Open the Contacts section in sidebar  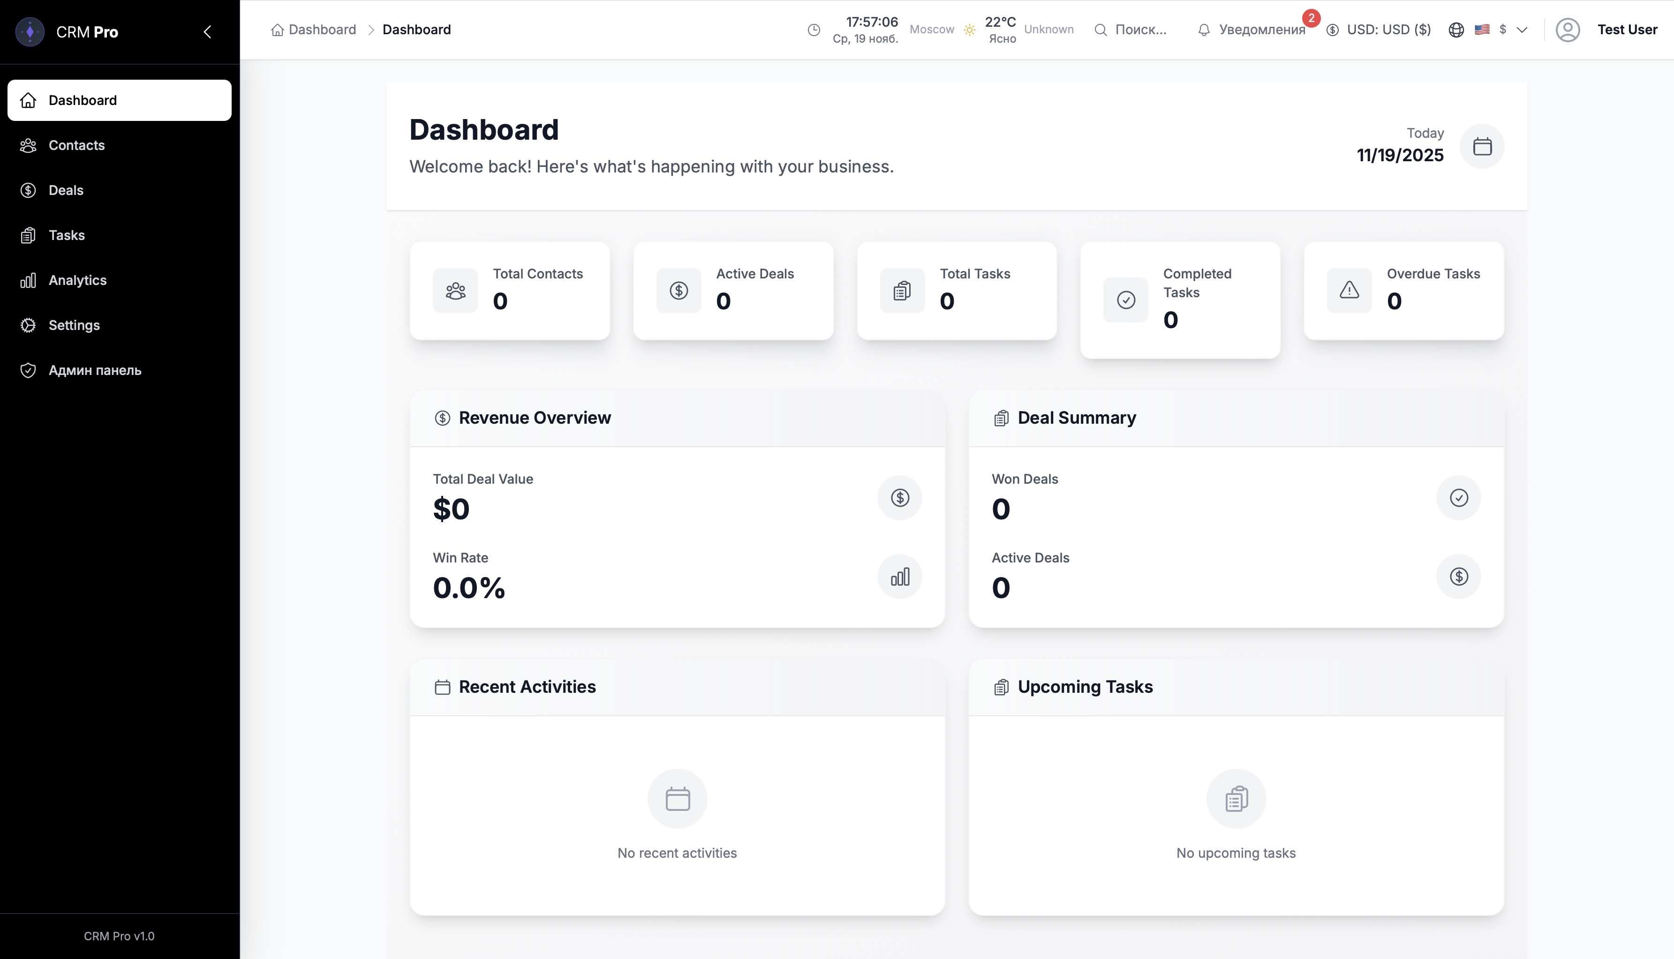(76, 145)
